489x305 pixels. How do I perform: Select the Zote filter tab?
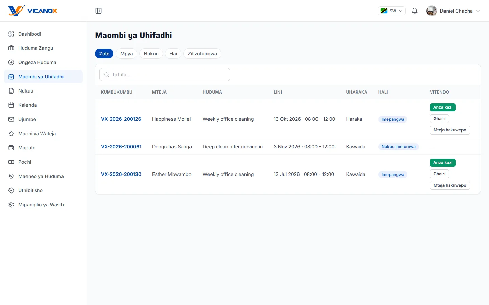click(x=104, y=54)
